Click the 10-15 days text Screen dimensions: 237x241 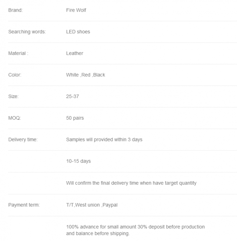pos(78,161)
